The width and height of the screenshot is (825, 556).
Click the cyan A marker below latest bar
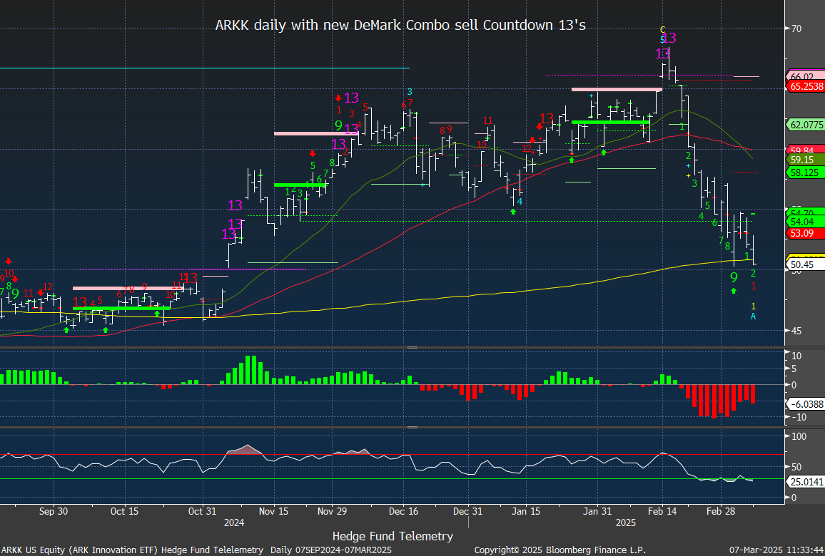(x=754, y=316)
